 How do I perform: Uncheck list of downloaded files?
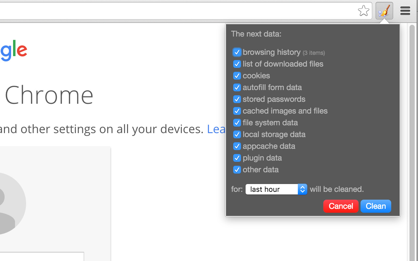coord(237,64)
